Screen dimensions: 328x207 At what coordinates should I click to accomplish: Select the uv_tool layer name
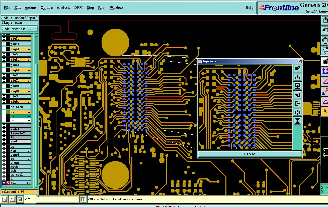point(20,175)
